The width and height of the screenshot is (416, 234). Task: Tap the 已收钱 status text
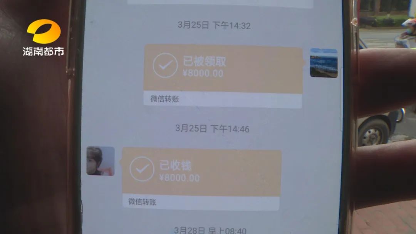click(x=175, y=165)
